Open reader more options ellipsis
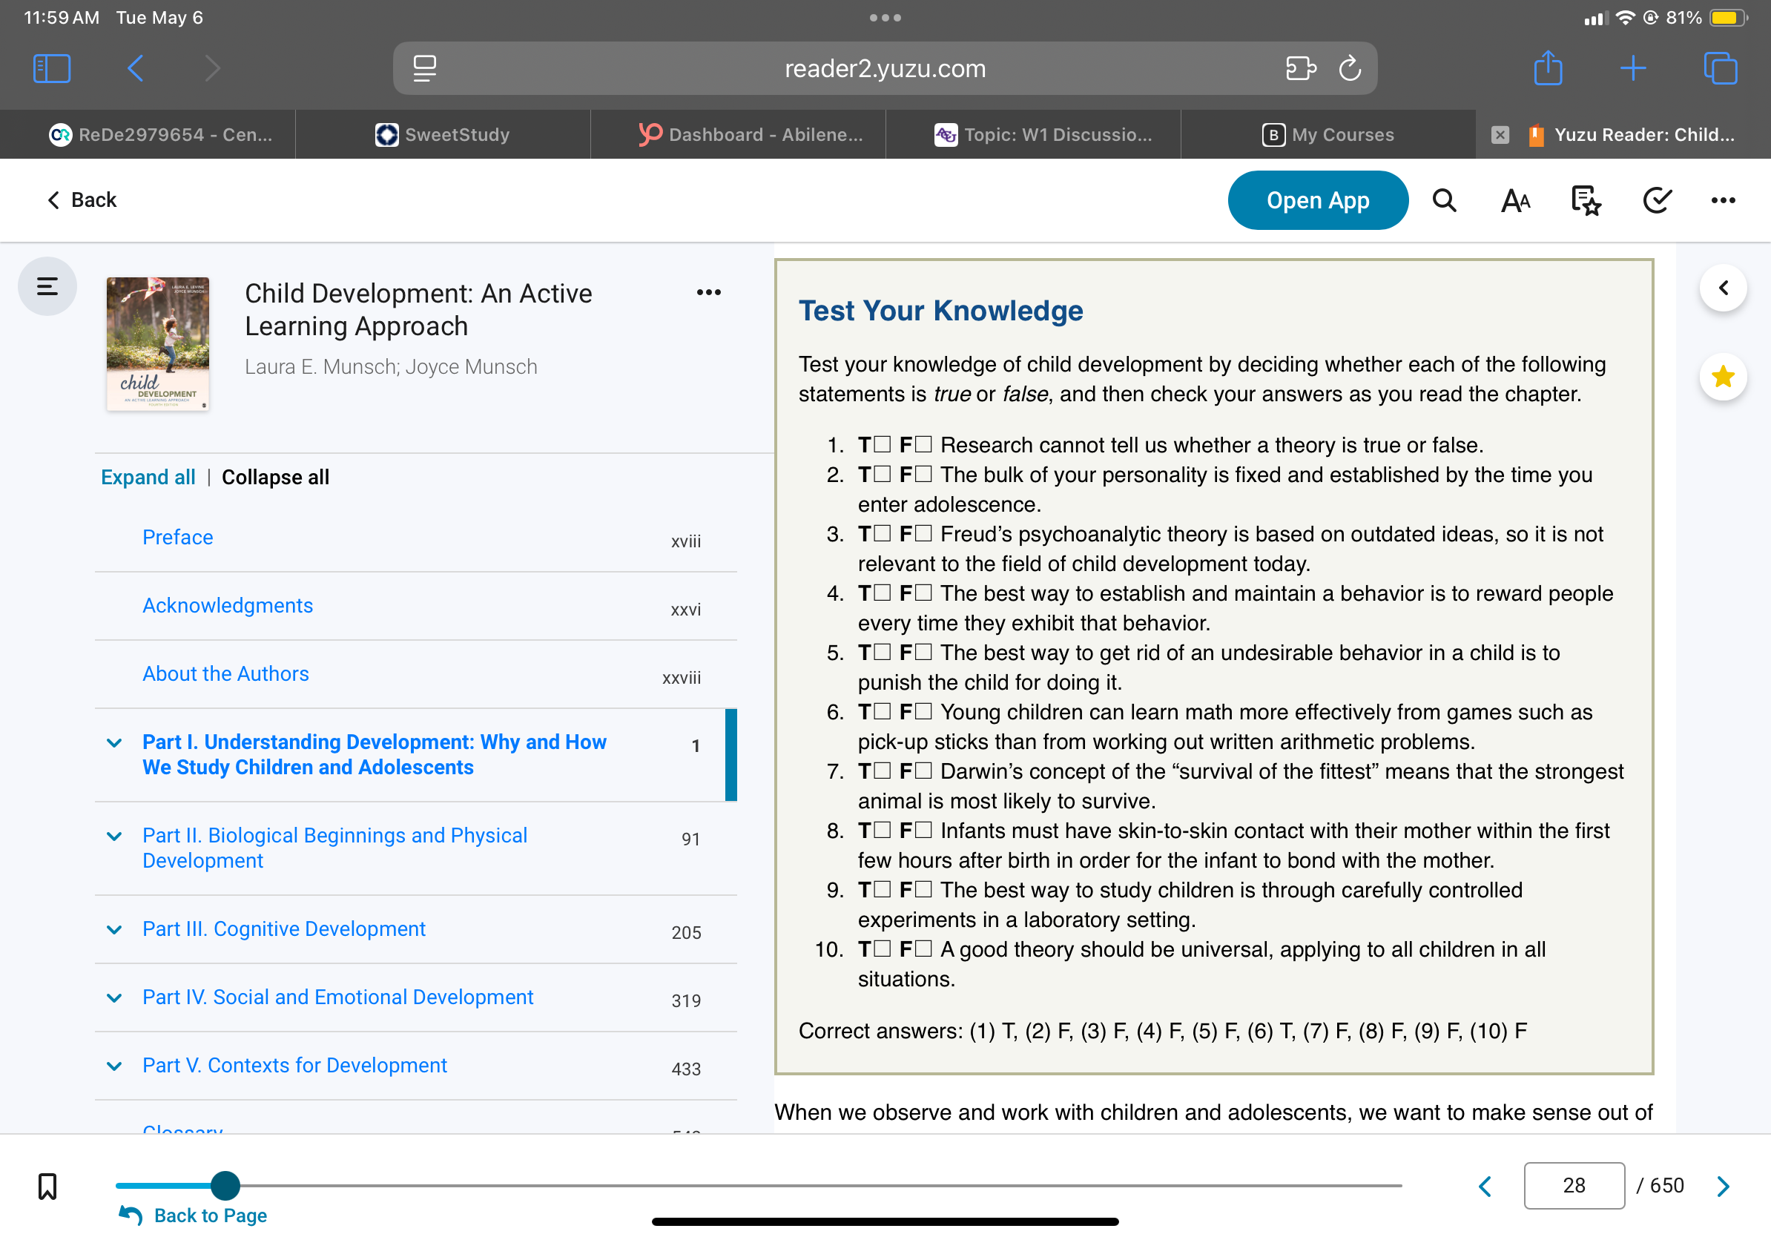The width and height of the screenshot is (1771, 1237). click(x=1722, y=200)
